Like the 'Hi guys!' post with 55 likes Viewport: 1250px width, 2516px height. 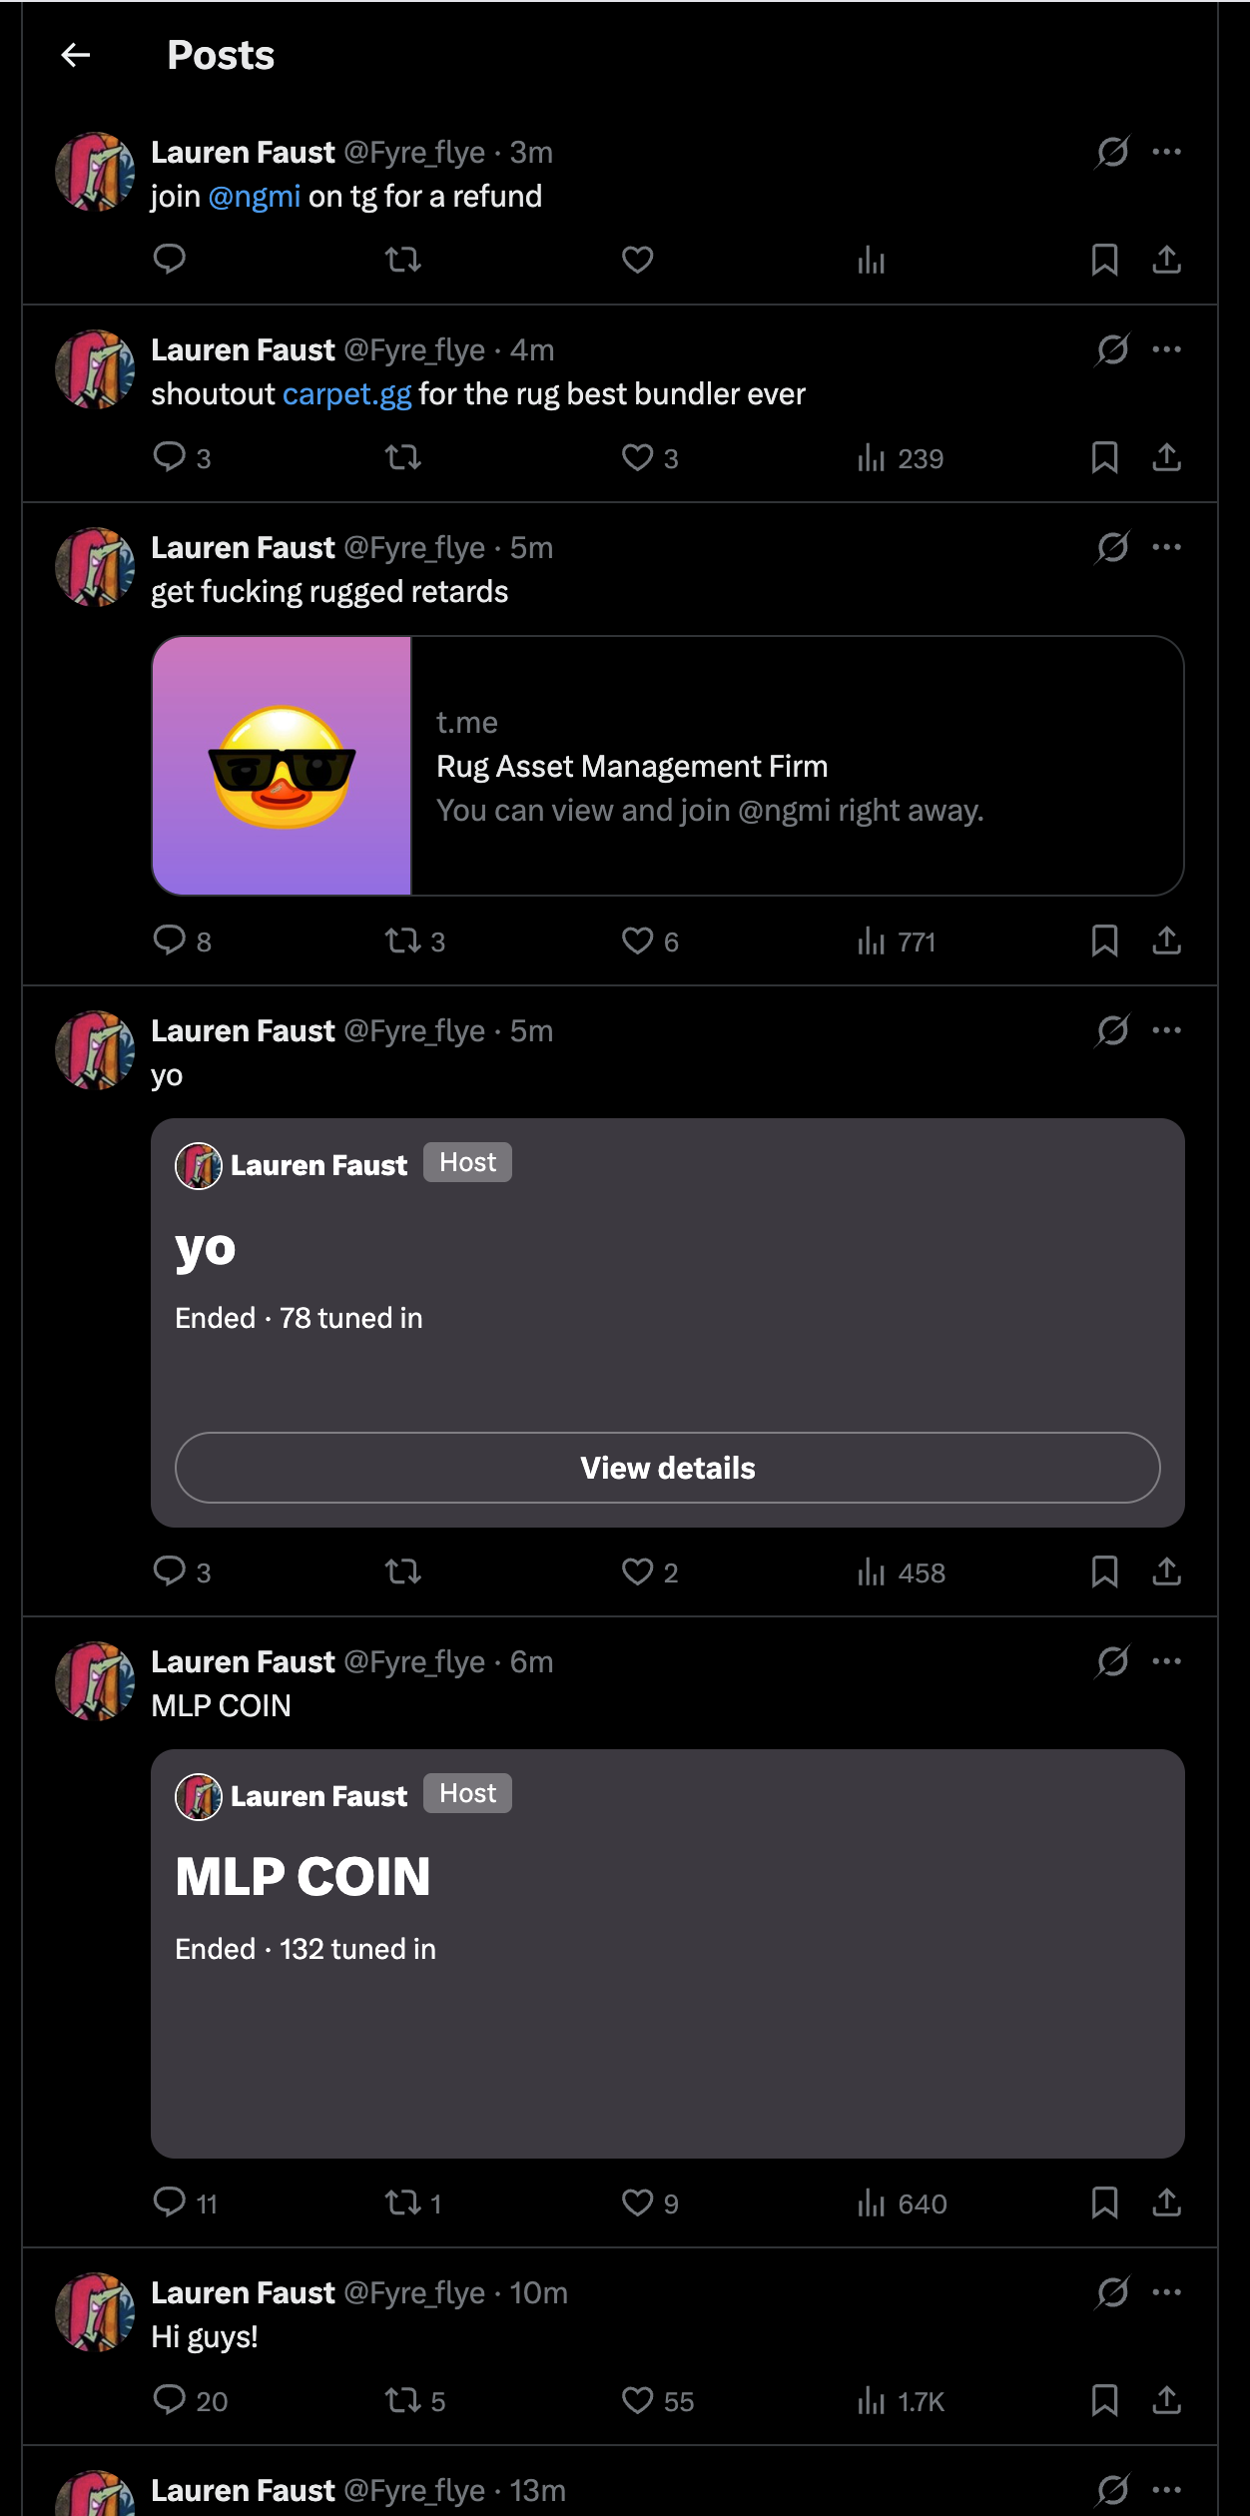[x=657, y=2400]
